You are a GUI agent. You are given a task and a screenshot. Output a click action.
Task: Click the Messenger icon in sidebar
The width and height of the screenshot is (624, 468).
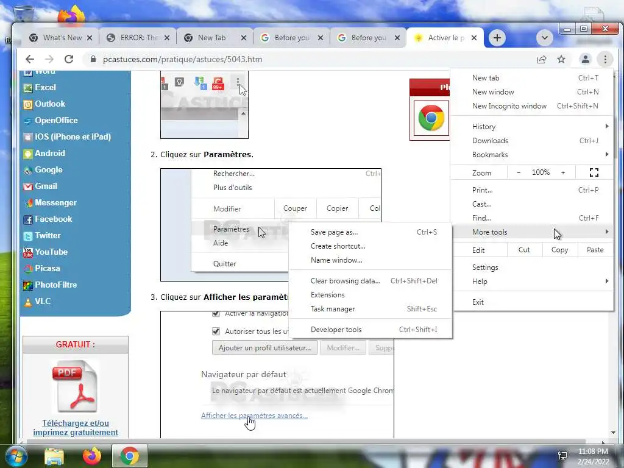(x=28, y=204)
